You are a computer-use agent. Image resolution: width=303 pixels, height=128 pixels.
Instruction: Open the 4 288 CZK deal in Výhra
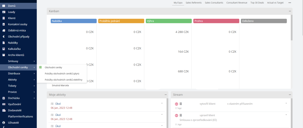coord(182,32)
